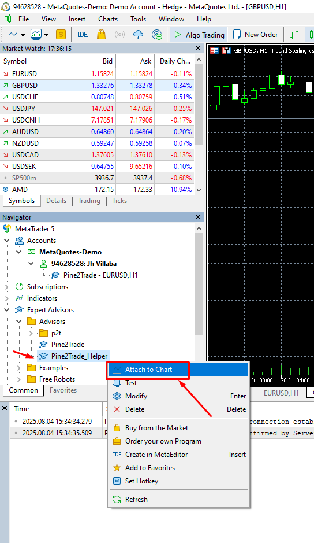Open the Market shopping bag toolbar icon
The image size is (314, 543).
[102, 34]
